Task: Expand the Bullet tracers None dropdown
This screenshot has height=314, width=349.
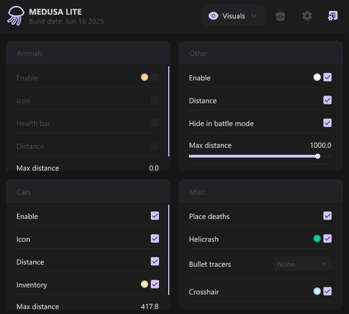Action: 303,264
